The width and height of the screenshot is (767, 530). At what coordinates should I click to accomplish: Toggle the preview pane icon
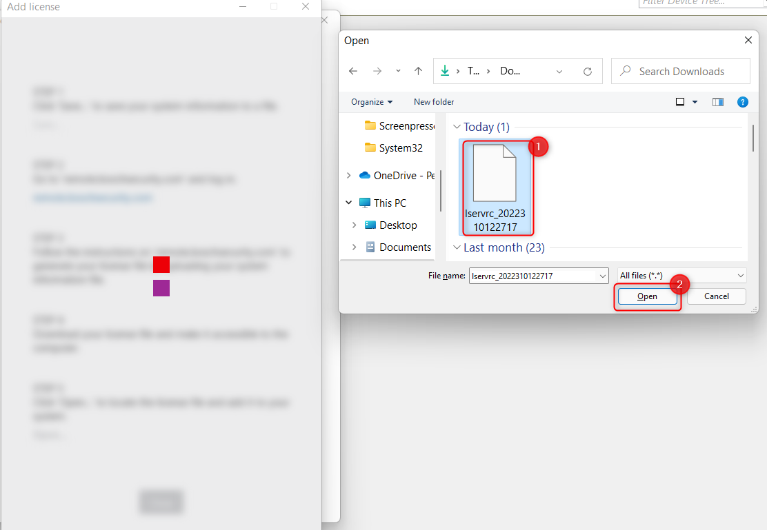(x=718, y=102)
